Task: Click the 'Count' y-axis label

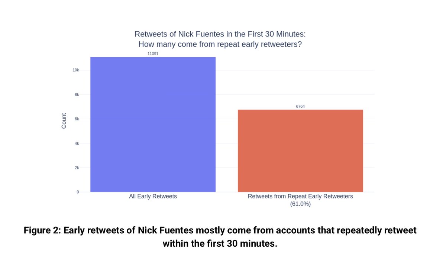Action: (x=64, y=121)
